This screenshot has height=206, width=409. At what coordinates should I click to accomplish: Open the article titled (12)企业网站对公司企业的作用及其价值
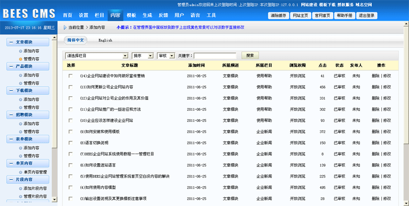pos(114,98)
